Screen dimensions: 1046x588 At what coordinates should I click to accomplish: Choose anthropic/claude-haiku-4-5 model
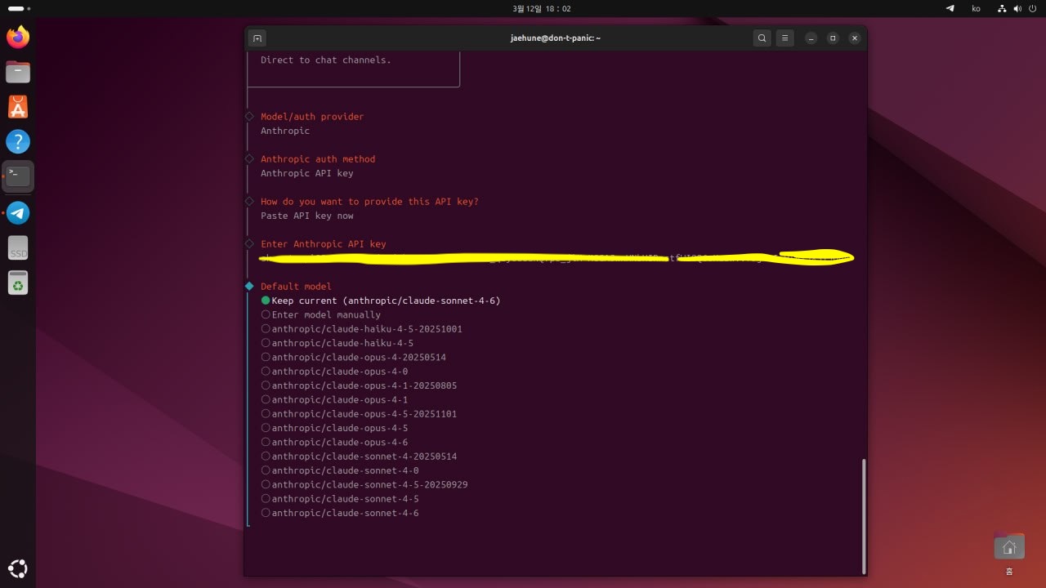342,343
